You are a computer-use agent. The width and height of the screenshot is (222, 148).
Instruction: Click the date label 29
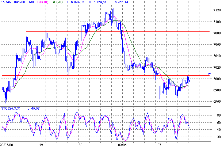pos(41,145)
